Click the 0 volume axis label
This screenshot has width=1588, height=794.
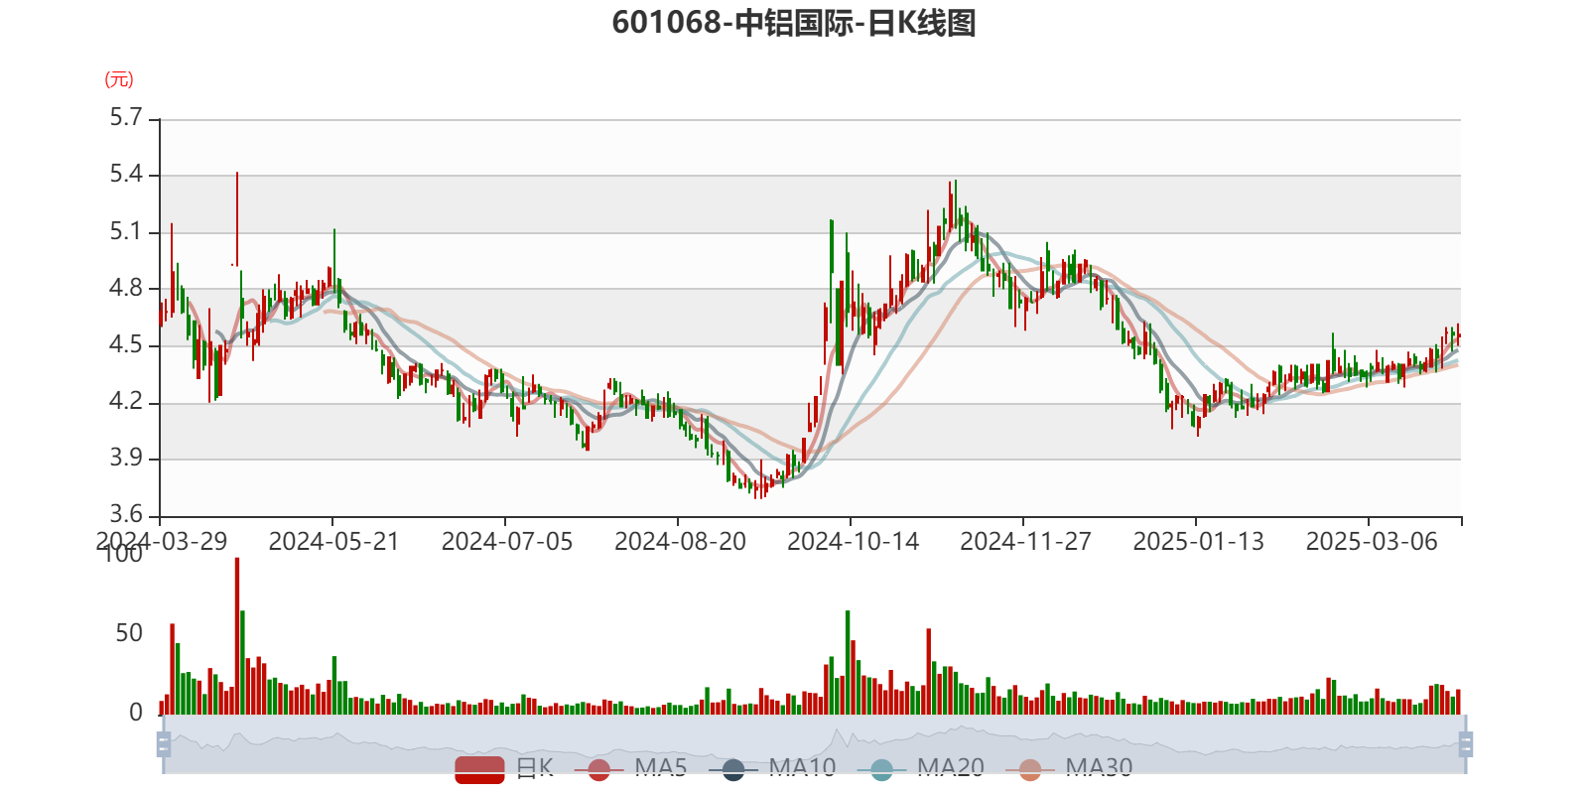pyautogui.click(x=136, y=713)
